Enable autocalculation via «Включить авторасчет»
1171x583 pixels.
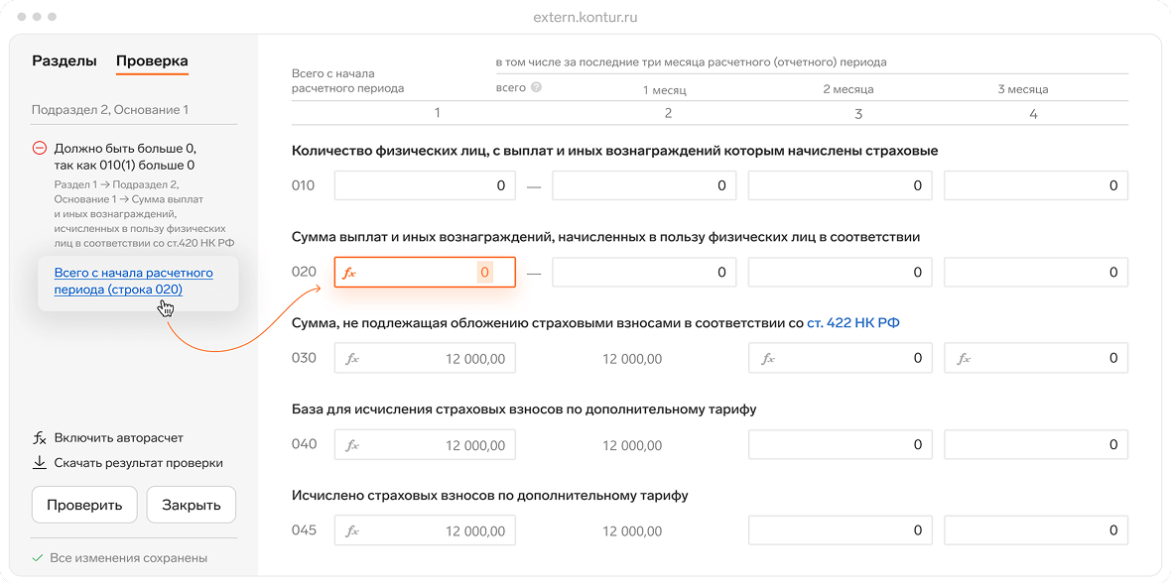click(118, 437)
